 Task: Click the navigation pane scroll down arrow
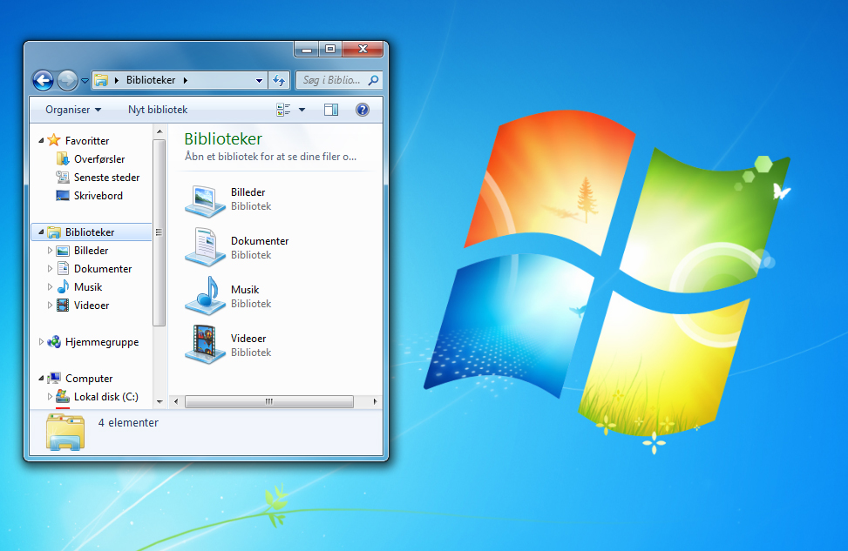tap(159, 401)
